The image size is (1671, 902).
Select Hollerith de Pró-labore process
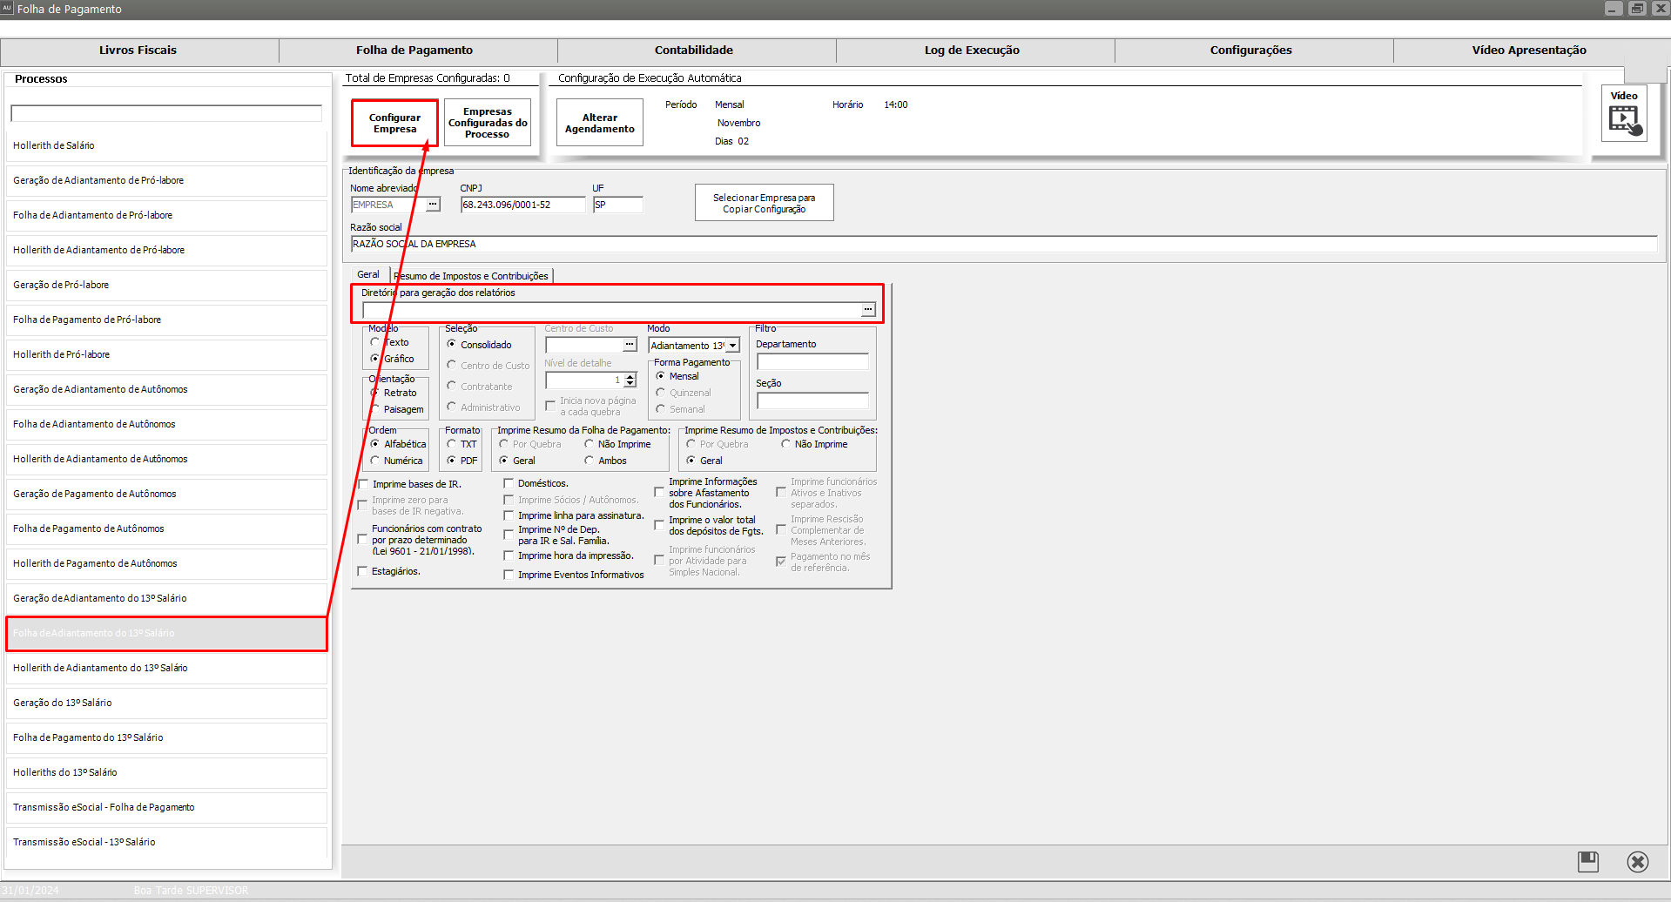(x=166, y=354)
